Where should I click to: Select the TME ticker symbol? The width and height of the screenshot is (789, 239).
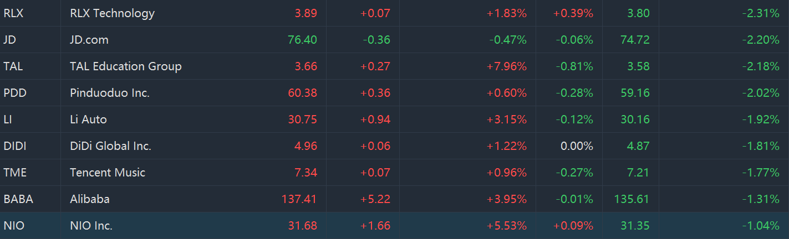coord(15,173)
